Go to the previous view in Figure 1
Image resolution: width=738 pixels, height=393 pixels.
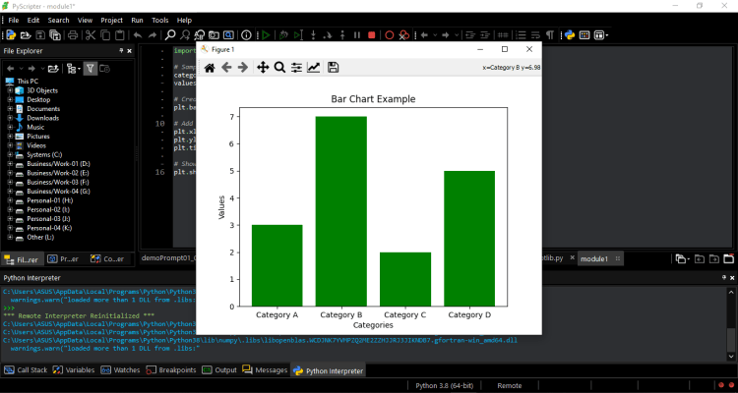(226, 68)
